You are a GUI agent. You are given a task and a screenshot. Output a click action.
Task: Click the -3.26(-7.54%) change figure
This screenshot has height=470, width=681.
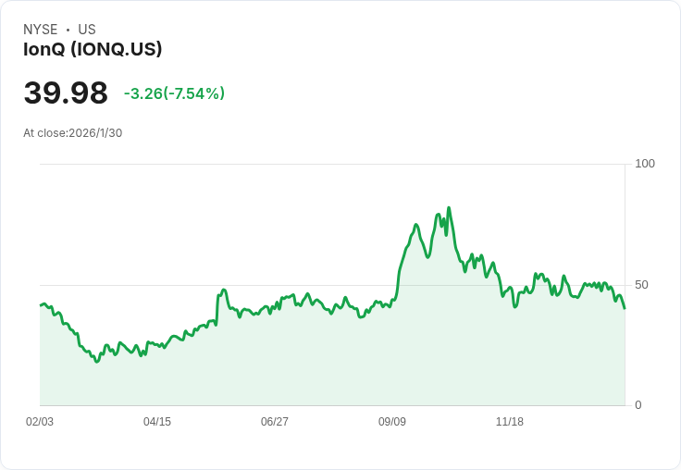pyautogui.click(x=174, y=93)
